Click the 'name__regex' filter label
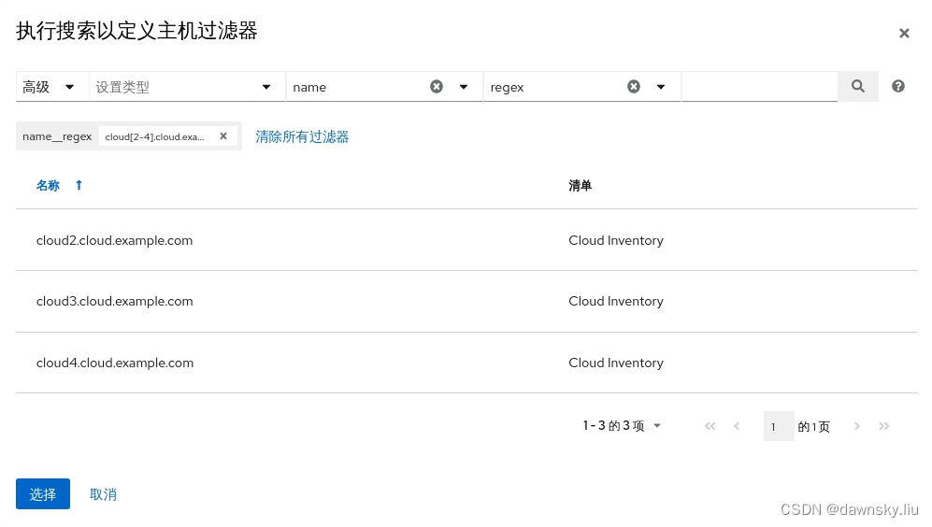The image size is (932, 527). pos(57,136)
